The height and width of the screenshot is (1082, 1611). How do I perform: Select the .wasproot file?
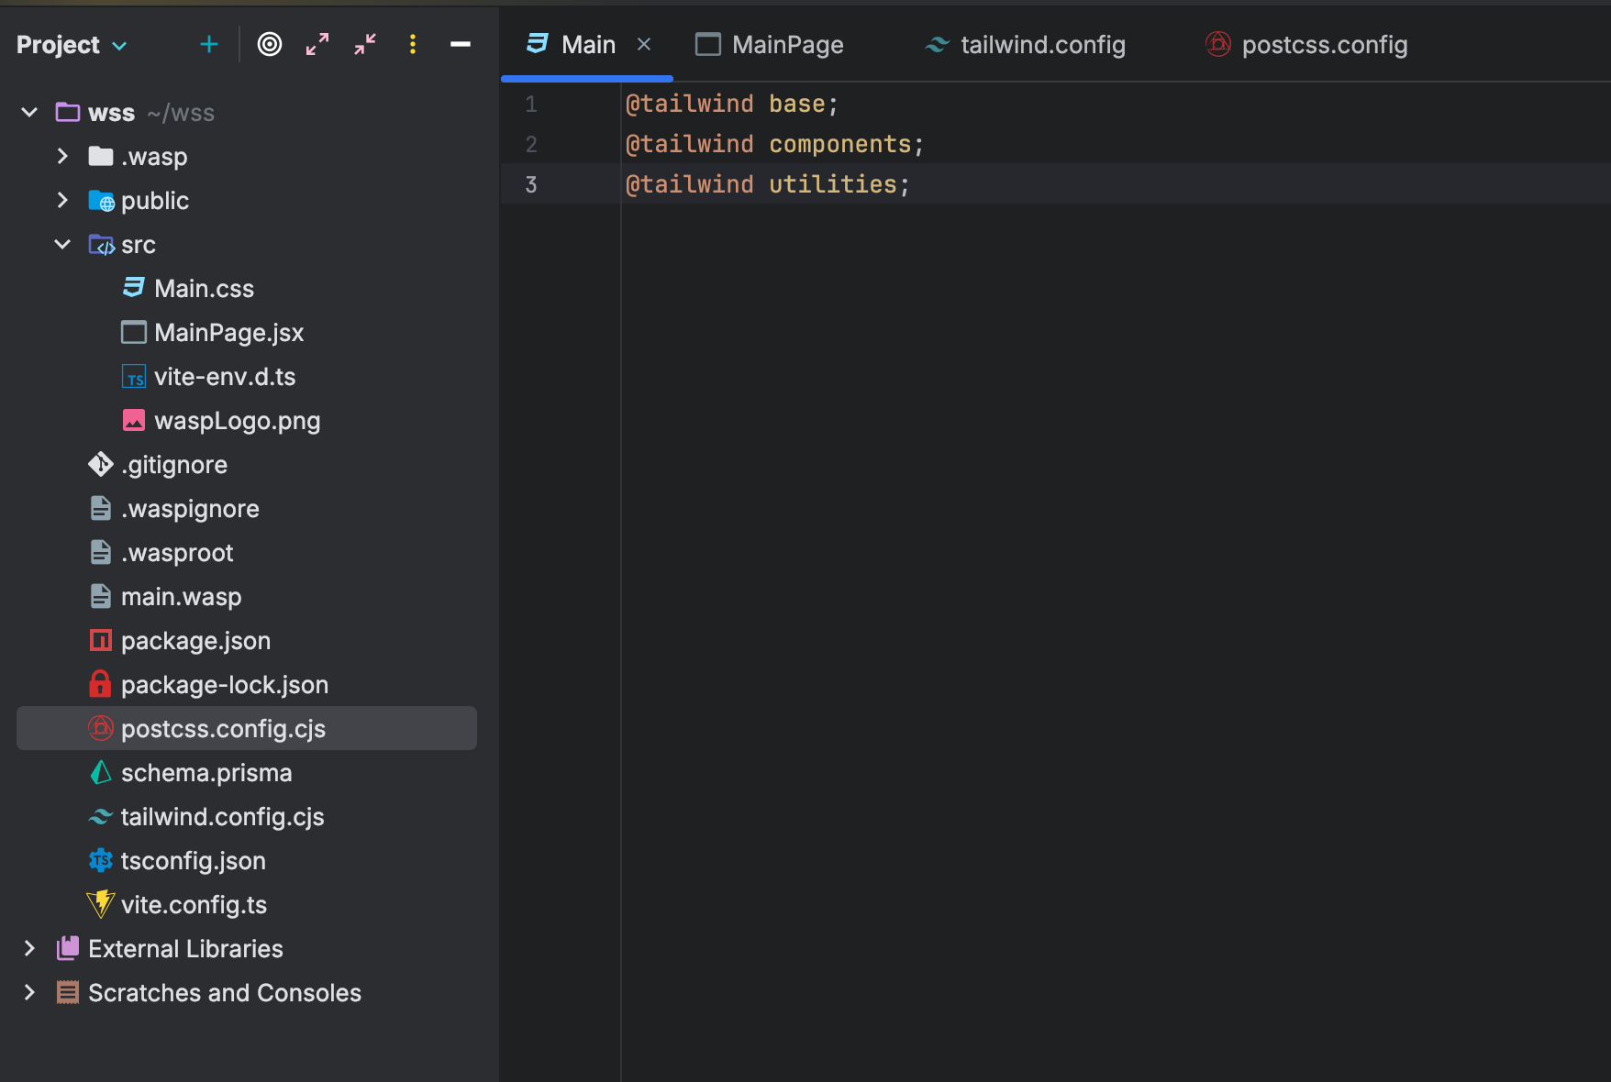coord(177,552)
